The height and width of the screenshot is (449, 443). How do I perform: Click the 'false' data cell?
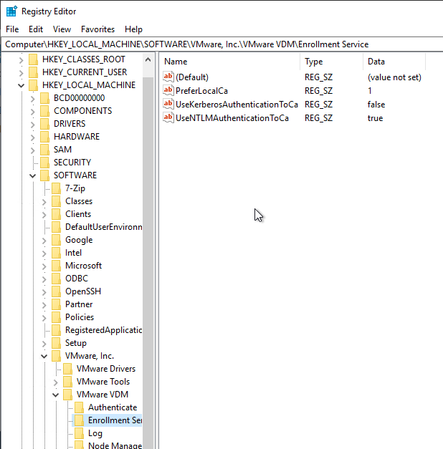[x=376, y=105]
